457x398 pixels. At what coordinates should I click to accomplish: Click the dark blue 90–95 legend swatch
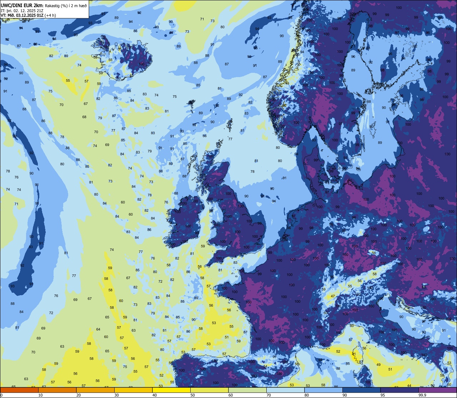point(361,390)
